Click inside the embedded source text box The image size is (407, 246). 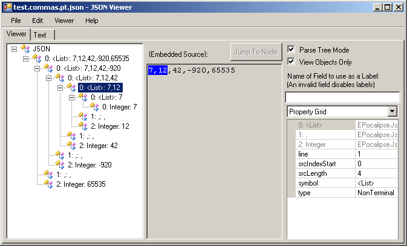click(x=215, y=151)
